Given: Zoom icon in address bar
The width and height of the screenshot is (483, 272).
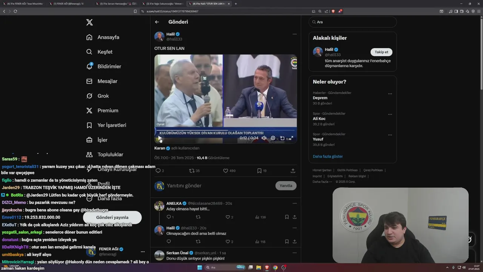Looking at the screenshot, I should [320, 11].
